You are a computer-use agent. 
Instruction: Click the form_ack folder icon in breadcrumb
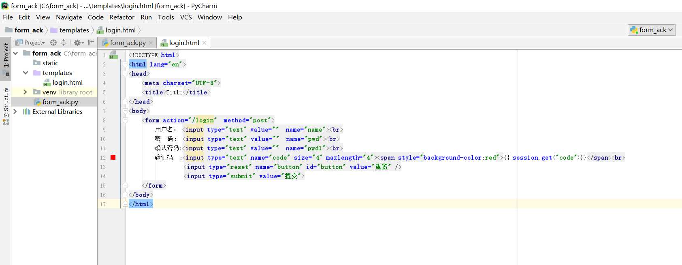(9, 30)
